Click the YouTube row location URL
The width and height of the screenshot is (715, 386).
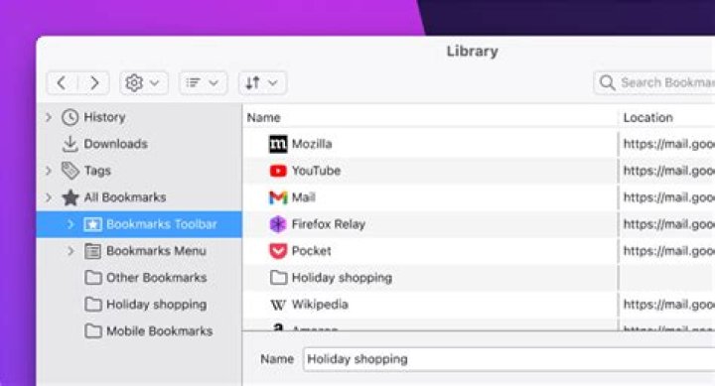tap(669, 171)
